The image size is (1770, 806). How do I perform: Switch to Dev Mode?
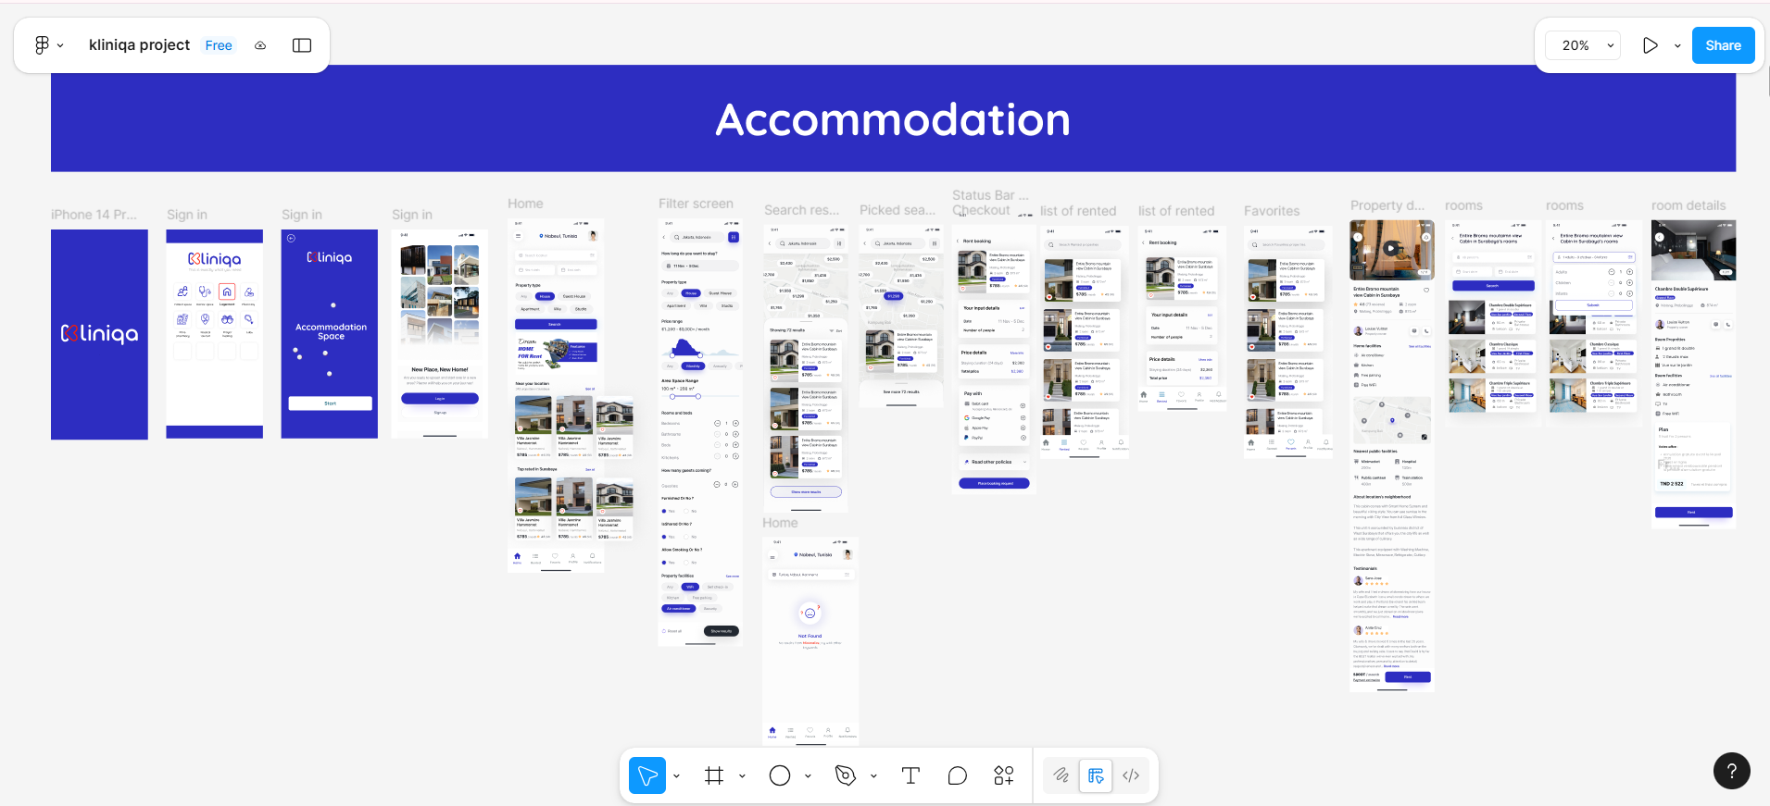pos(1131,775)
